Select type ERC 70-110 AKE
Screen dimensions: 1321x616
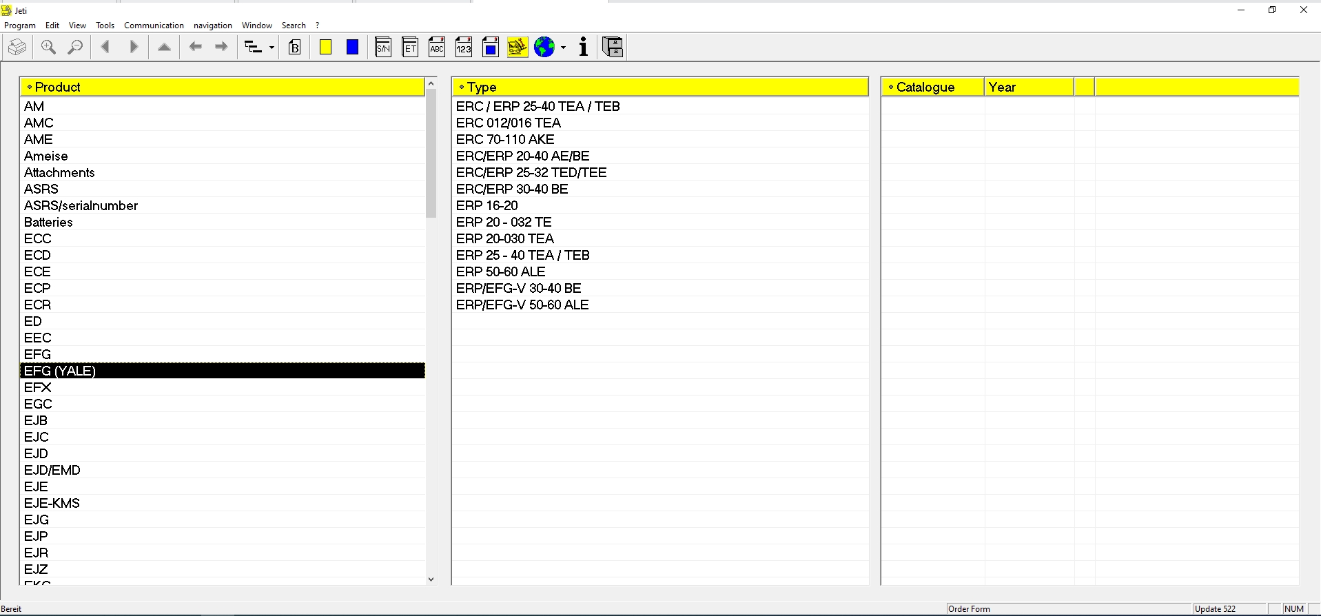tap(660, 139)
